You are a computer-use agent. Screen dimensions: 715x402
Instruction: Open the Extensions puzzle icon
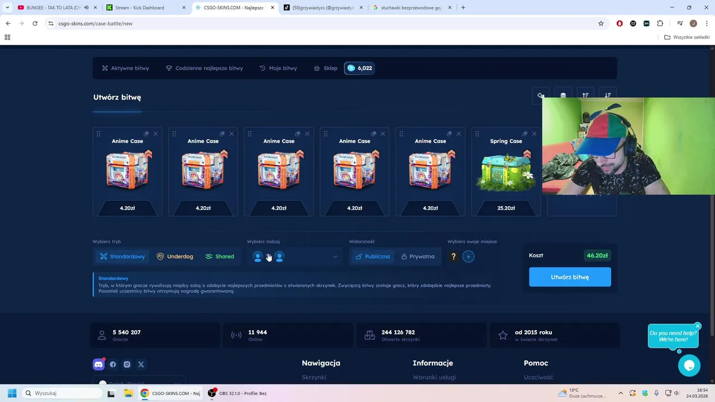click(660, 23)
